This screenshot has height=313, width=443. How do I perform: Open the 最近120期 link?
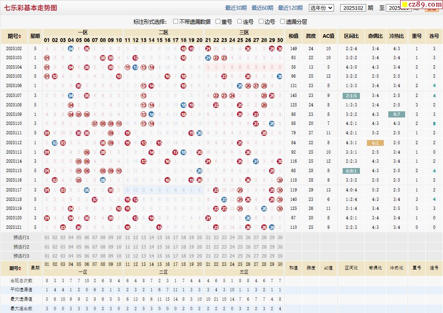click(290, 8)
